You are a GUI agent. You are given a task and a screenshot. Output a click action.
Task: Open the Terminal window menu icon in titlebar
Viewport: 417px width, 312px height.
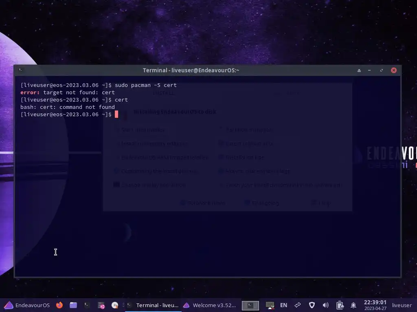[20, 70]
